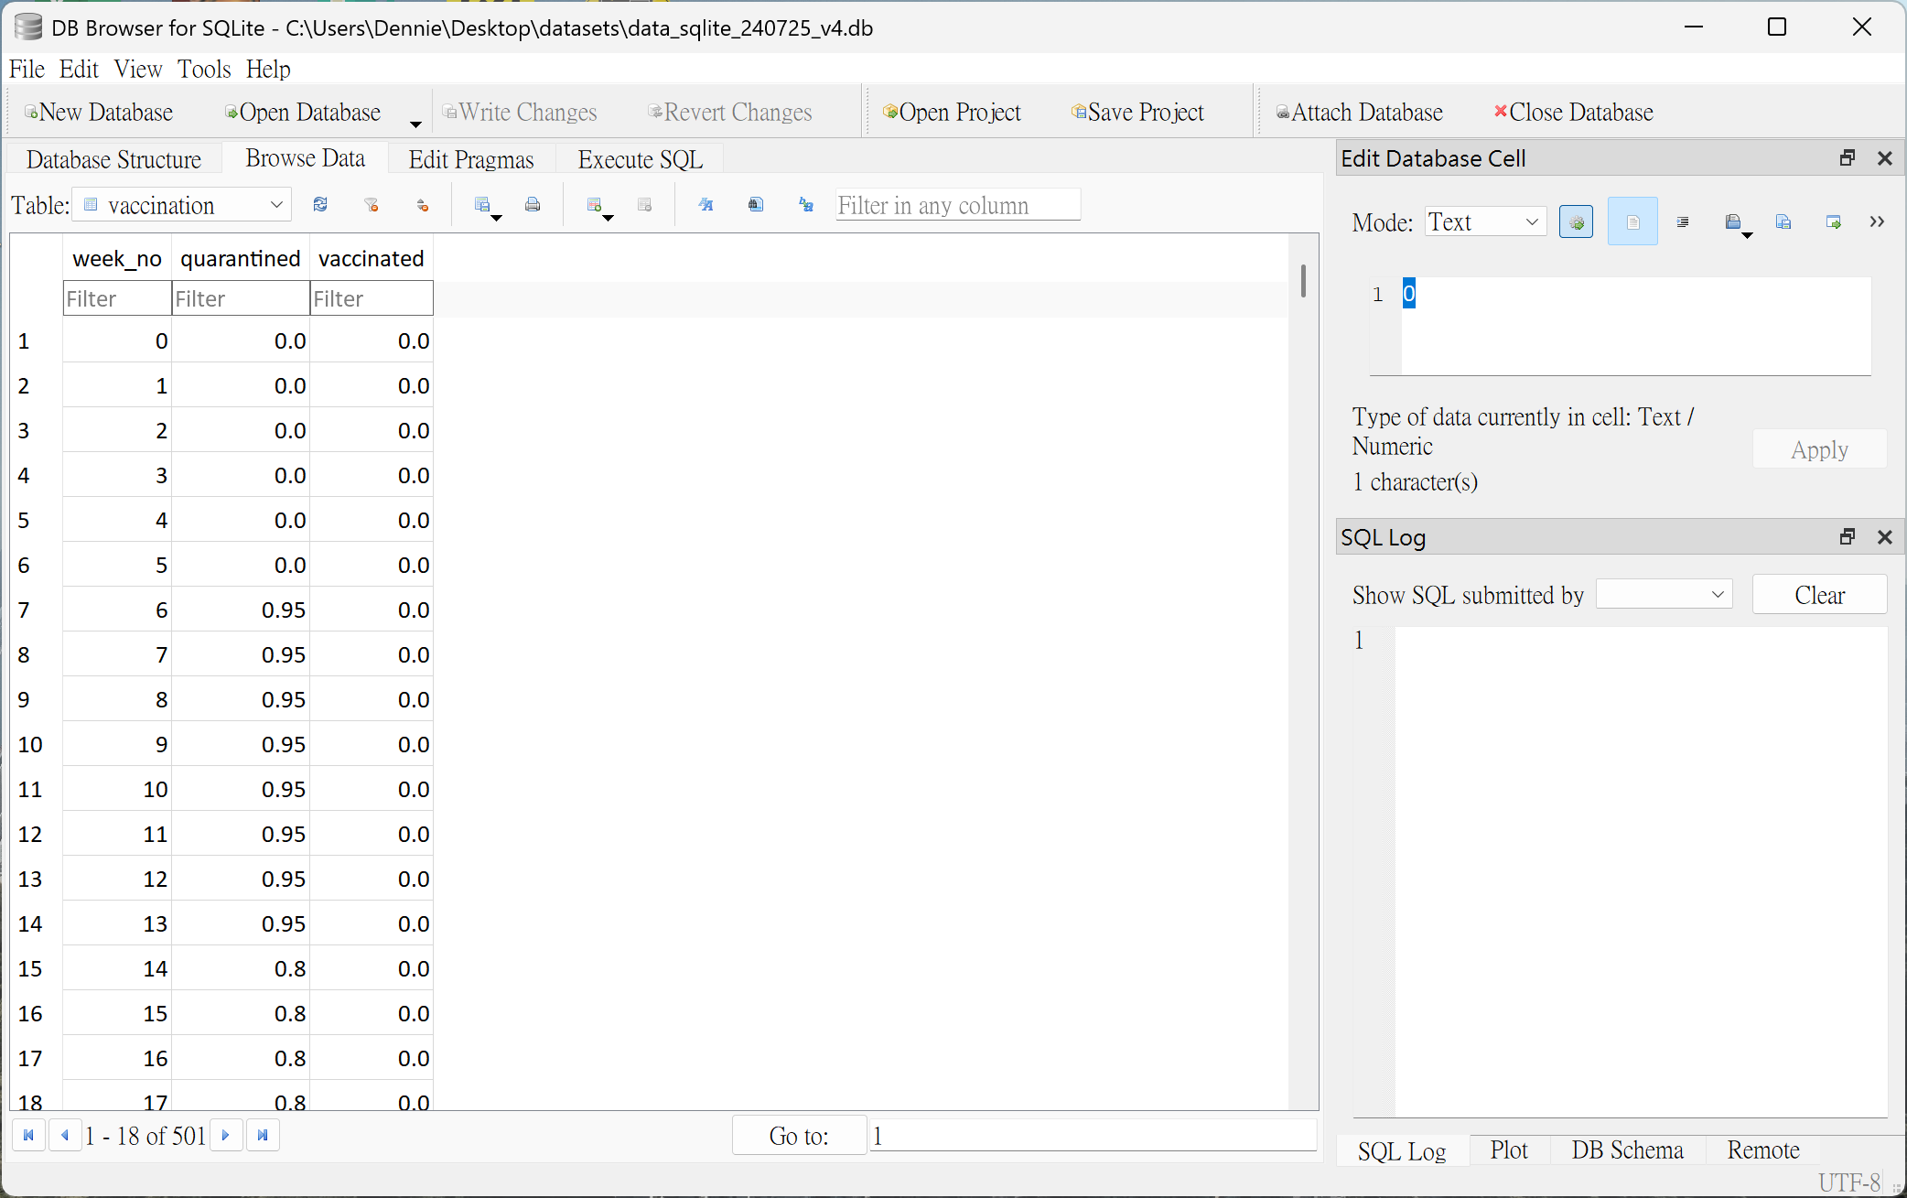Image resolution: width=1907 pixels, height=1198 pixels.
Task: Click the clear all filters icon
Action: 372,205
